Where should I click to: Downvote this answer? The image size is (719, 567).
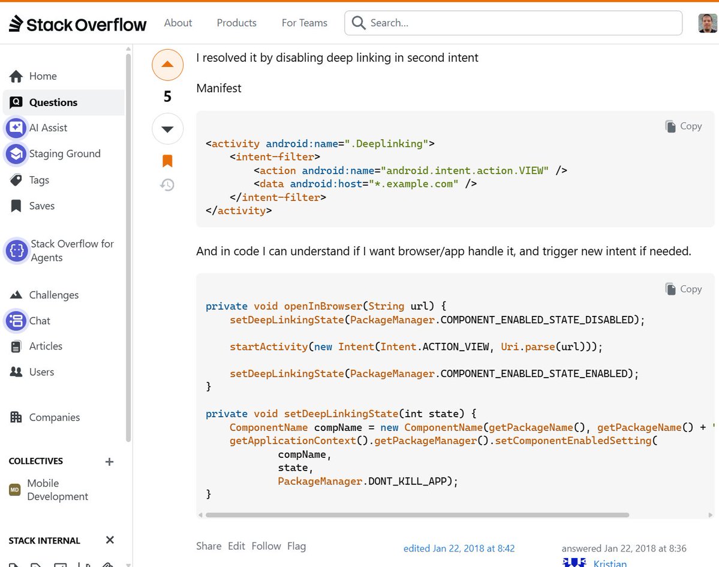point(167,129)
